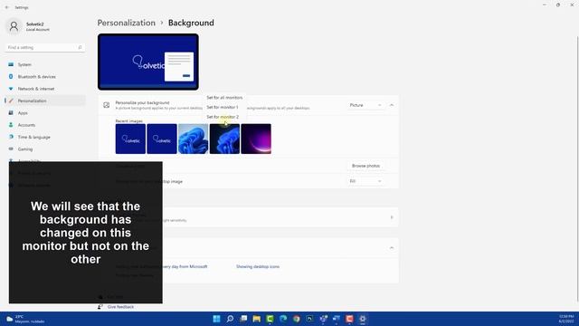Image resolution: width=579 pixels, height=326 pixels.
Task: Select the second Solvetic recent image
Action: (162, 139)
